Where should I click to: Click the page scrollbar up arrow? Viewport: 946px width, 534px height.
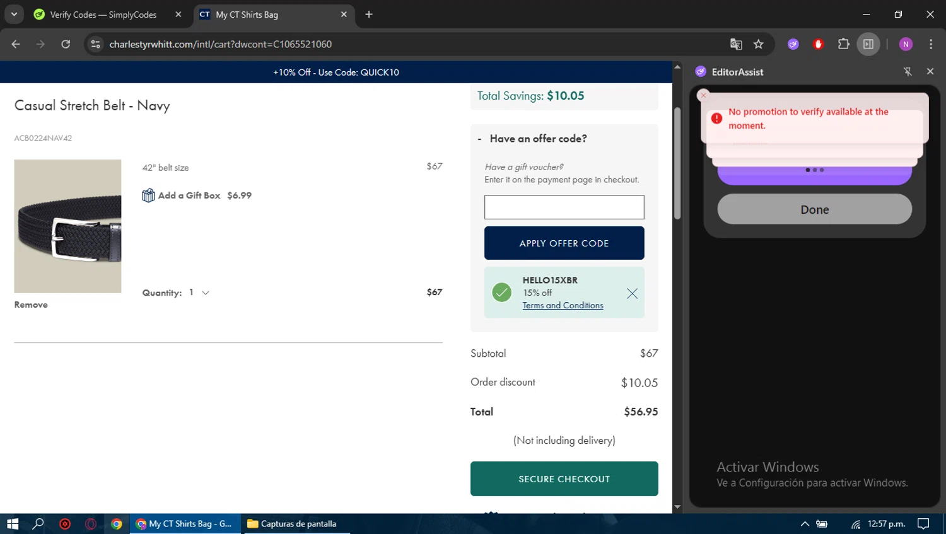click(677, 66)
